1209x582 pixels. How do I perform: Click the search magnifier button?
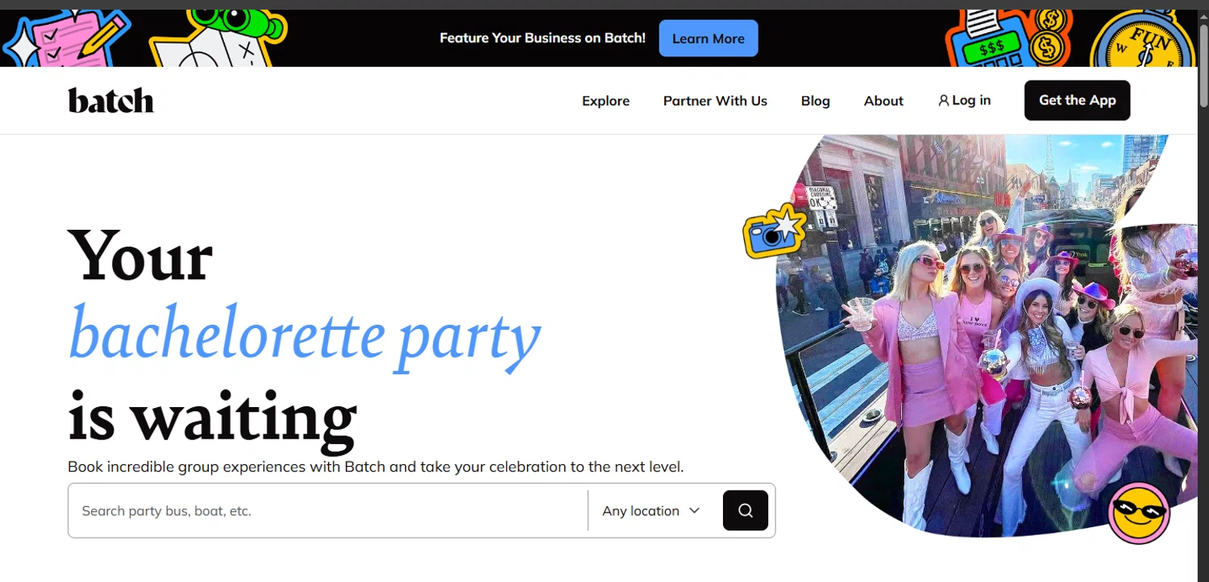[x=746, y=510]
